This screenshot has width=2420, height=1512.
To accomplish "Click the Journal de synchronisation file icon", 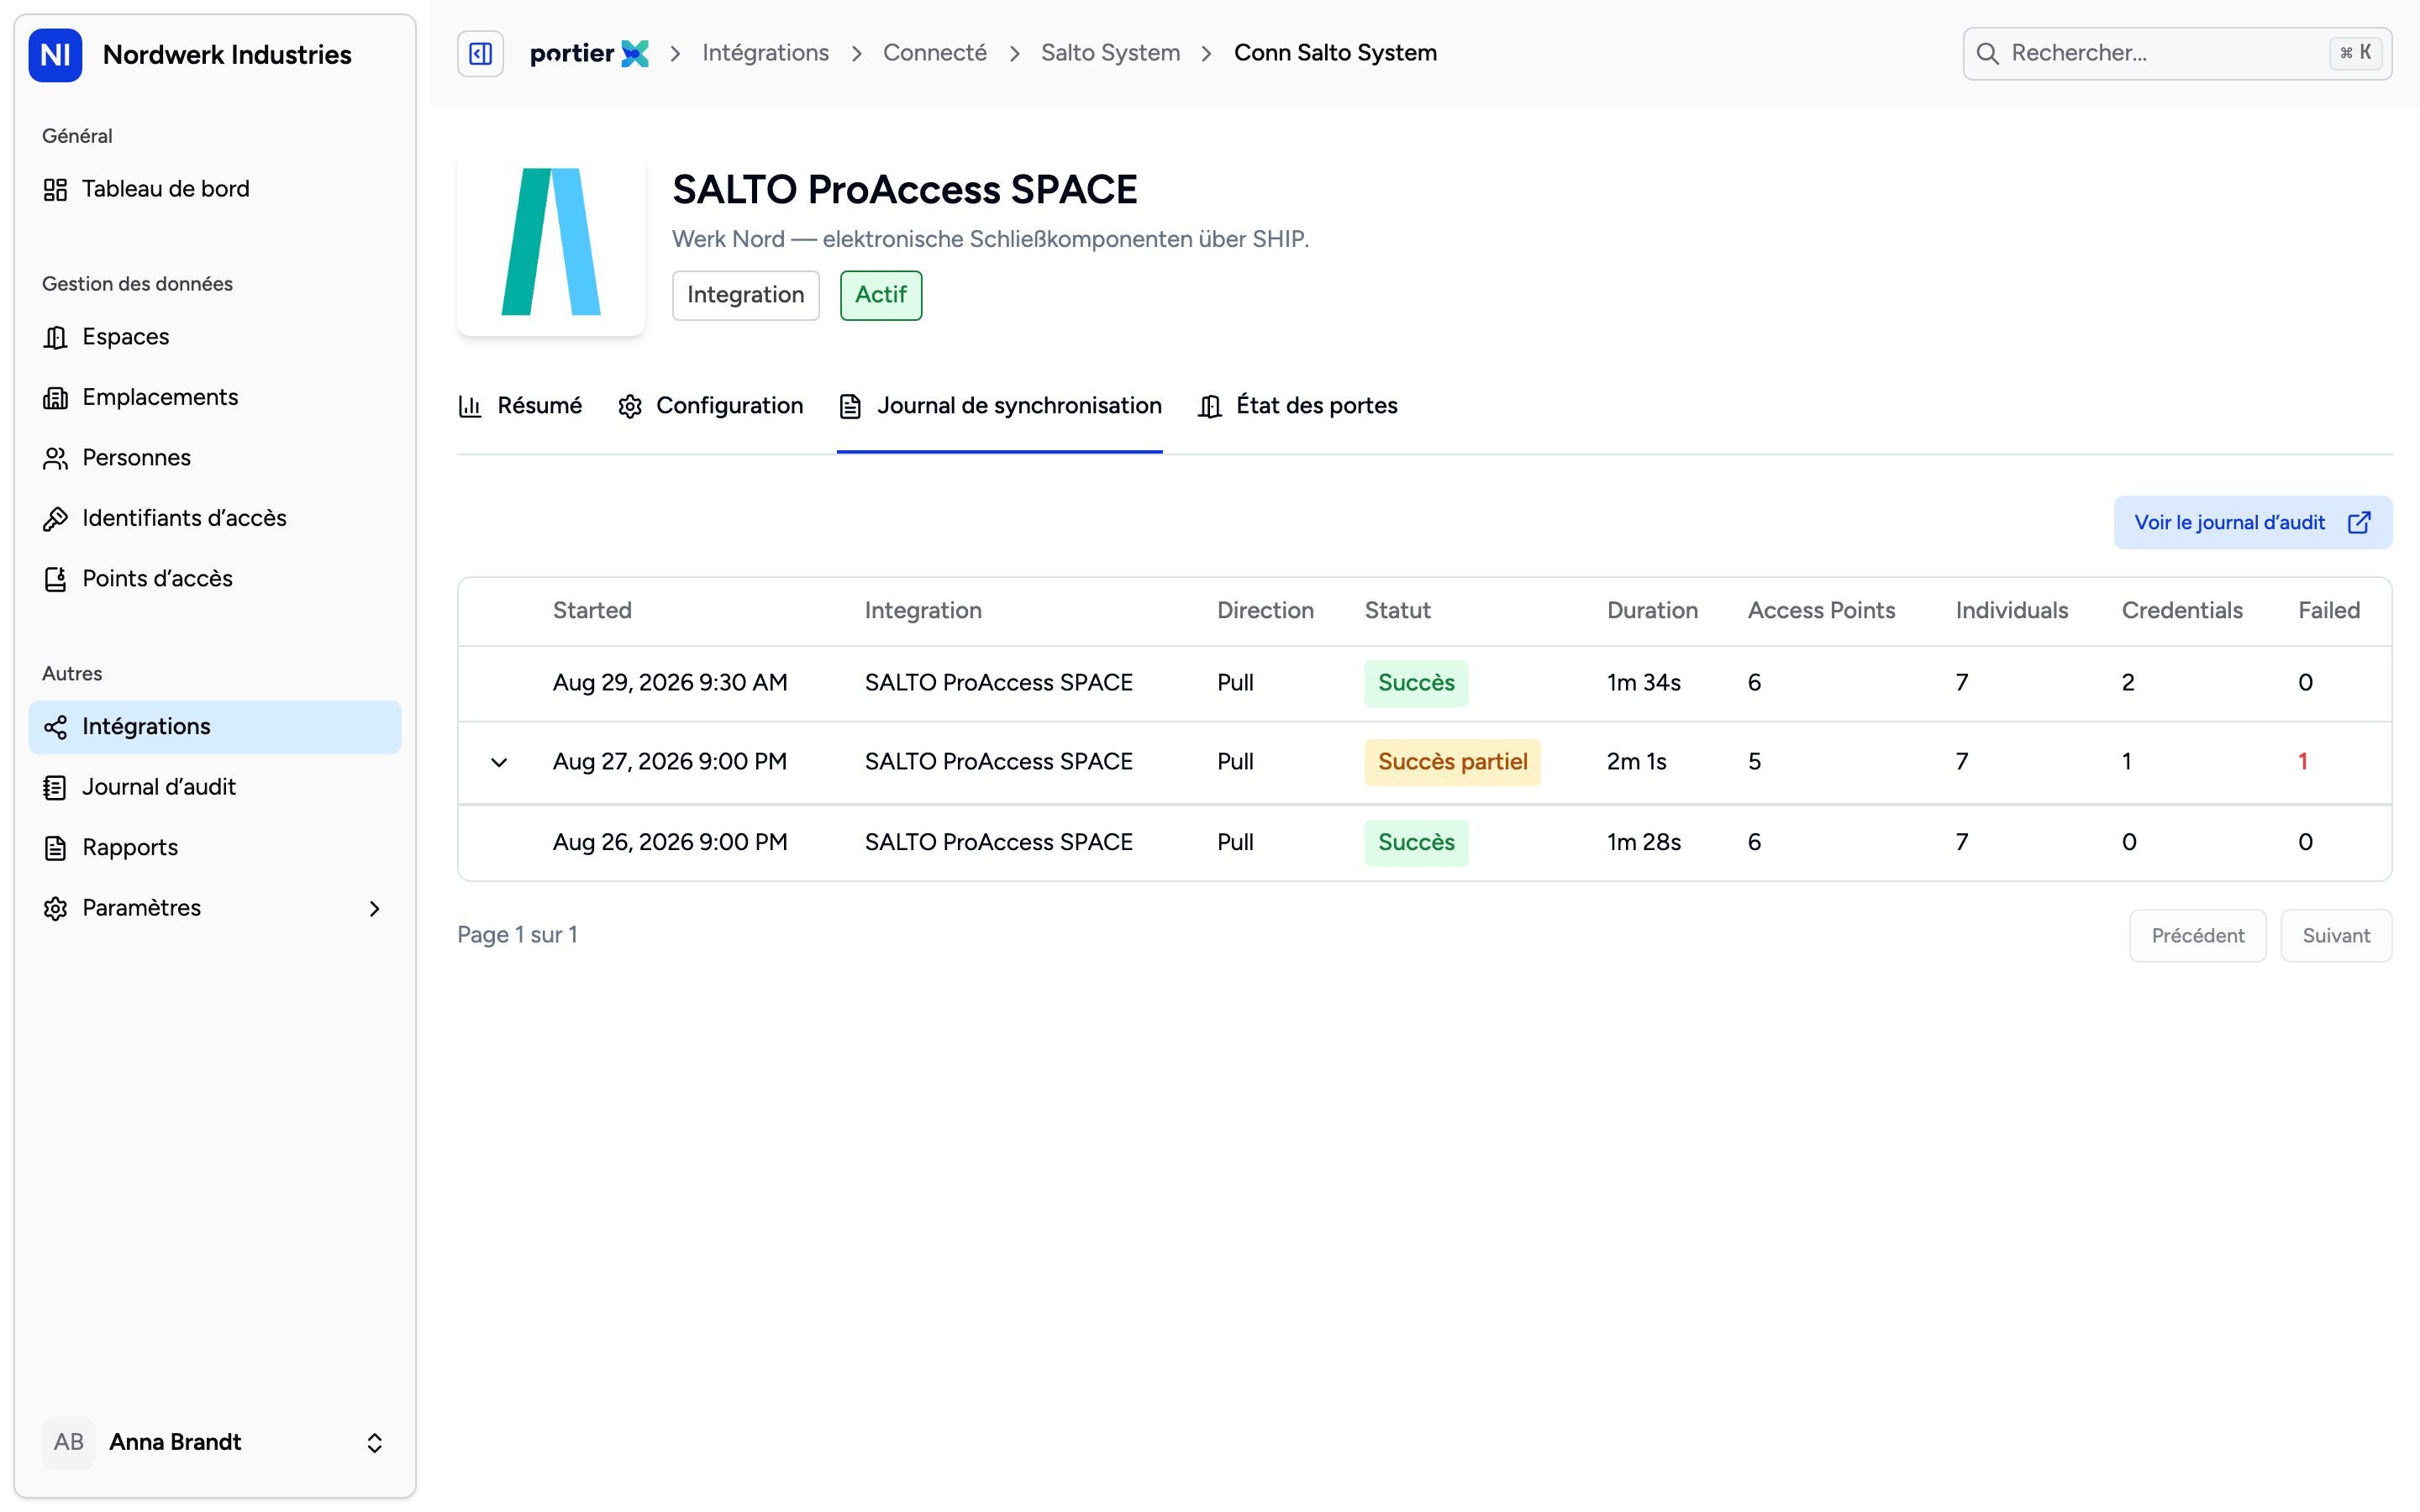I will click(x=850, y=406).
